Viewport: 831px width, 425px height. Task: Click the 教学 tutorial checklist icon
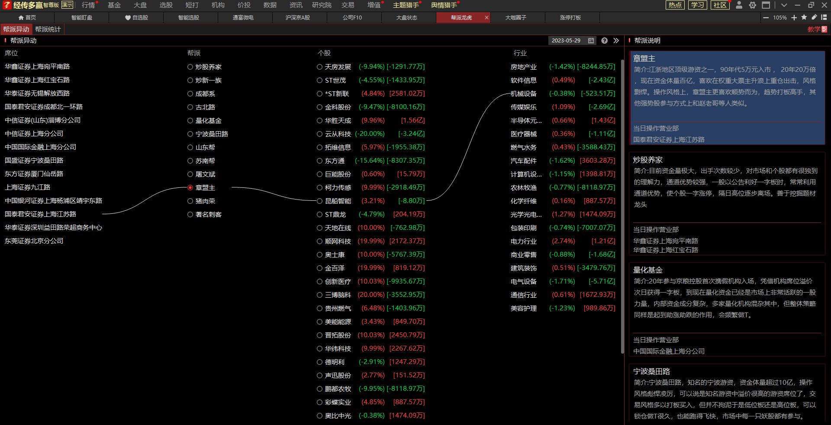(x=824, y=29)
